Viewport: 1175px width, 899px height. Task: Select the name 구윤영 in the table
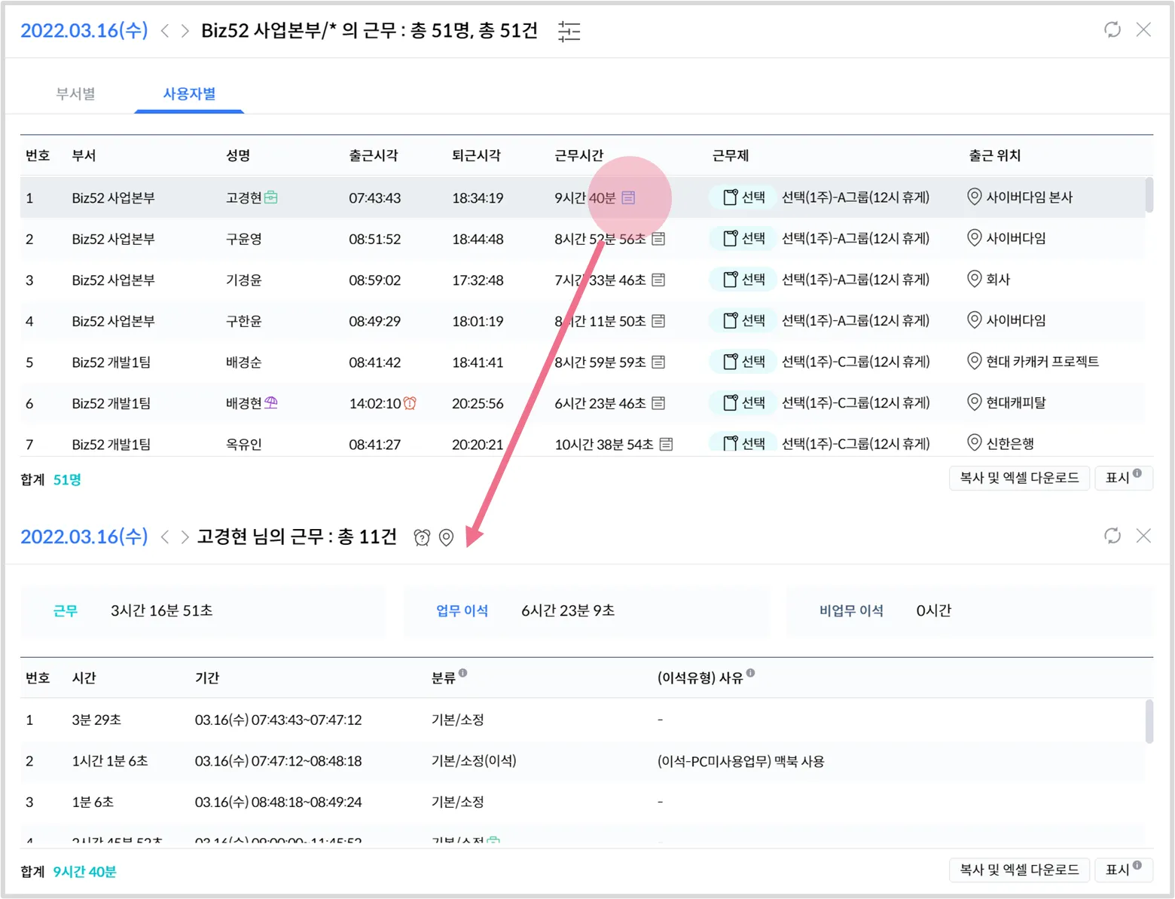coord(244,239)
